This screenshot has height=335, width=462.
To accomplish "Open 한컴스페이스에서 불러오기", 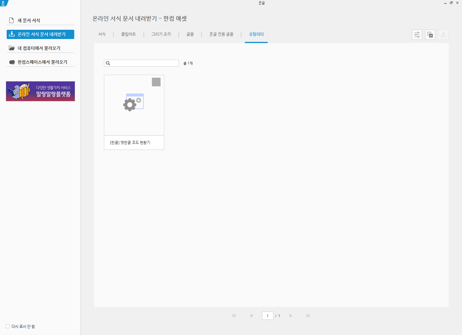I will tap(41, 62).
